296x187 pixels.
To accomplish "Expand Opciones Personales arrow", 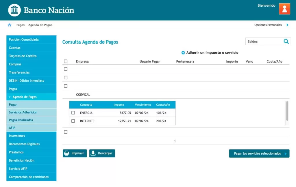I will click(287, 25).
